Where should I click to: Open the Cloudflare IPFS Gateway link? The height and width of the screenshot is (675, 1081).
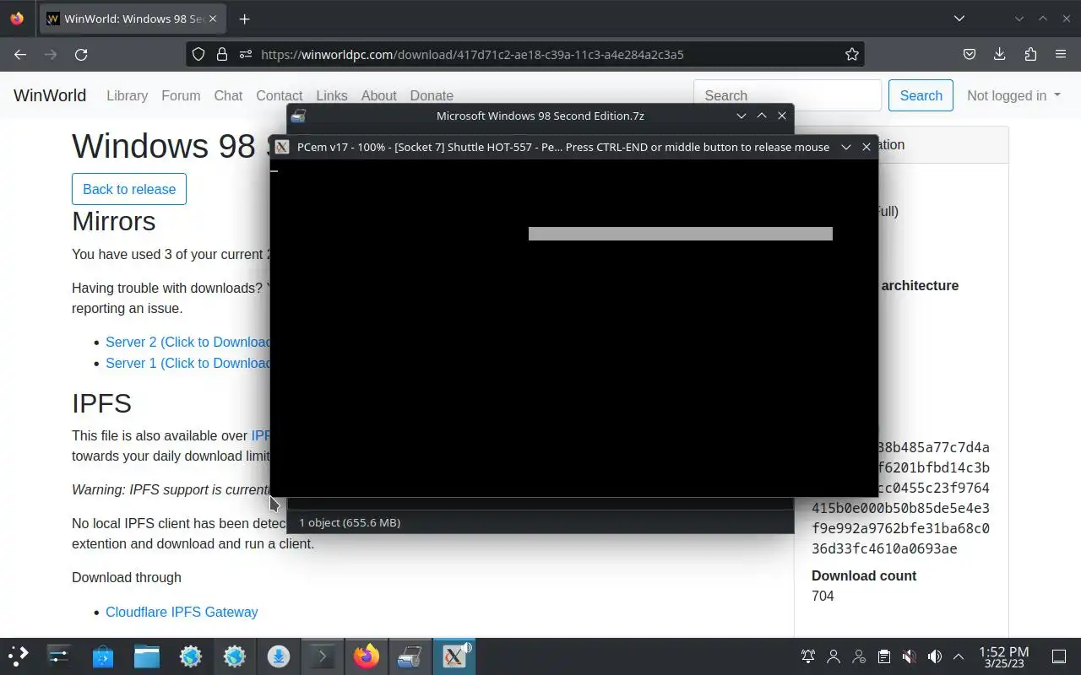tap(182, 612)
